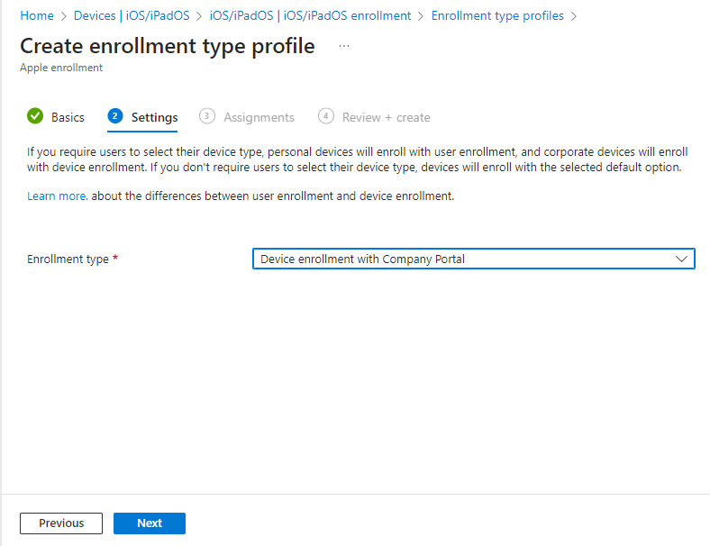Image resolution: width=710 pixels, height=546 pixels.
Task: Select the Settings step tab
Action: (x=154, y=117)
